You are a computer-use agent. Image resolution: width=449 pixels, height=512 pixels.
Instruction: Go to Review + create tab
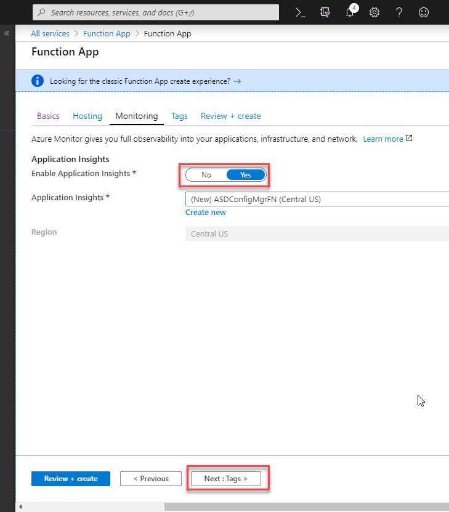pyautogui.click(x=231, y=116)
